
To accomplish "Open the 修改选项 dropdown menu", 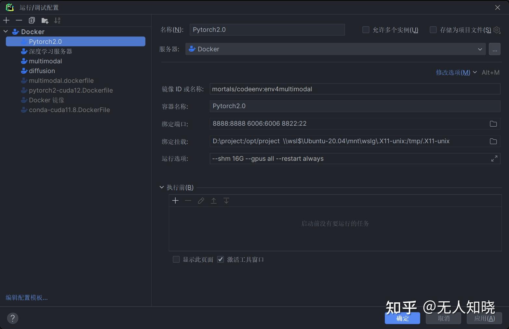I will tap(456, 72).
